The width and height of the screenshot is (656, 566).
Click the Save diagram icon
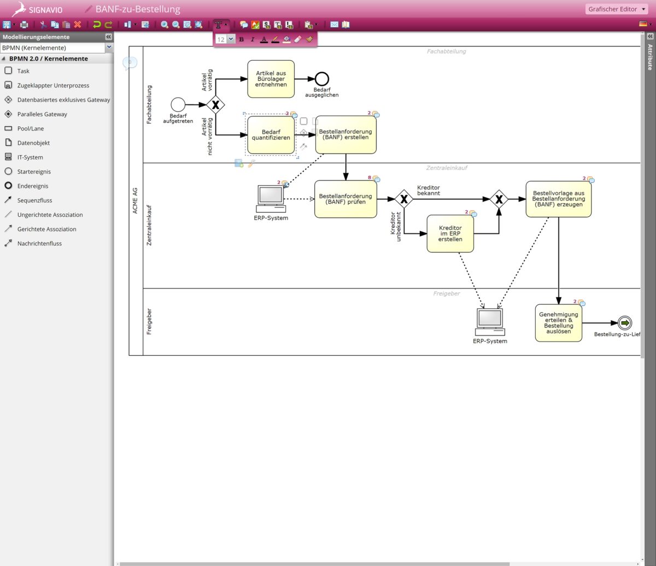pyautogui.click(x=6, y=25)
